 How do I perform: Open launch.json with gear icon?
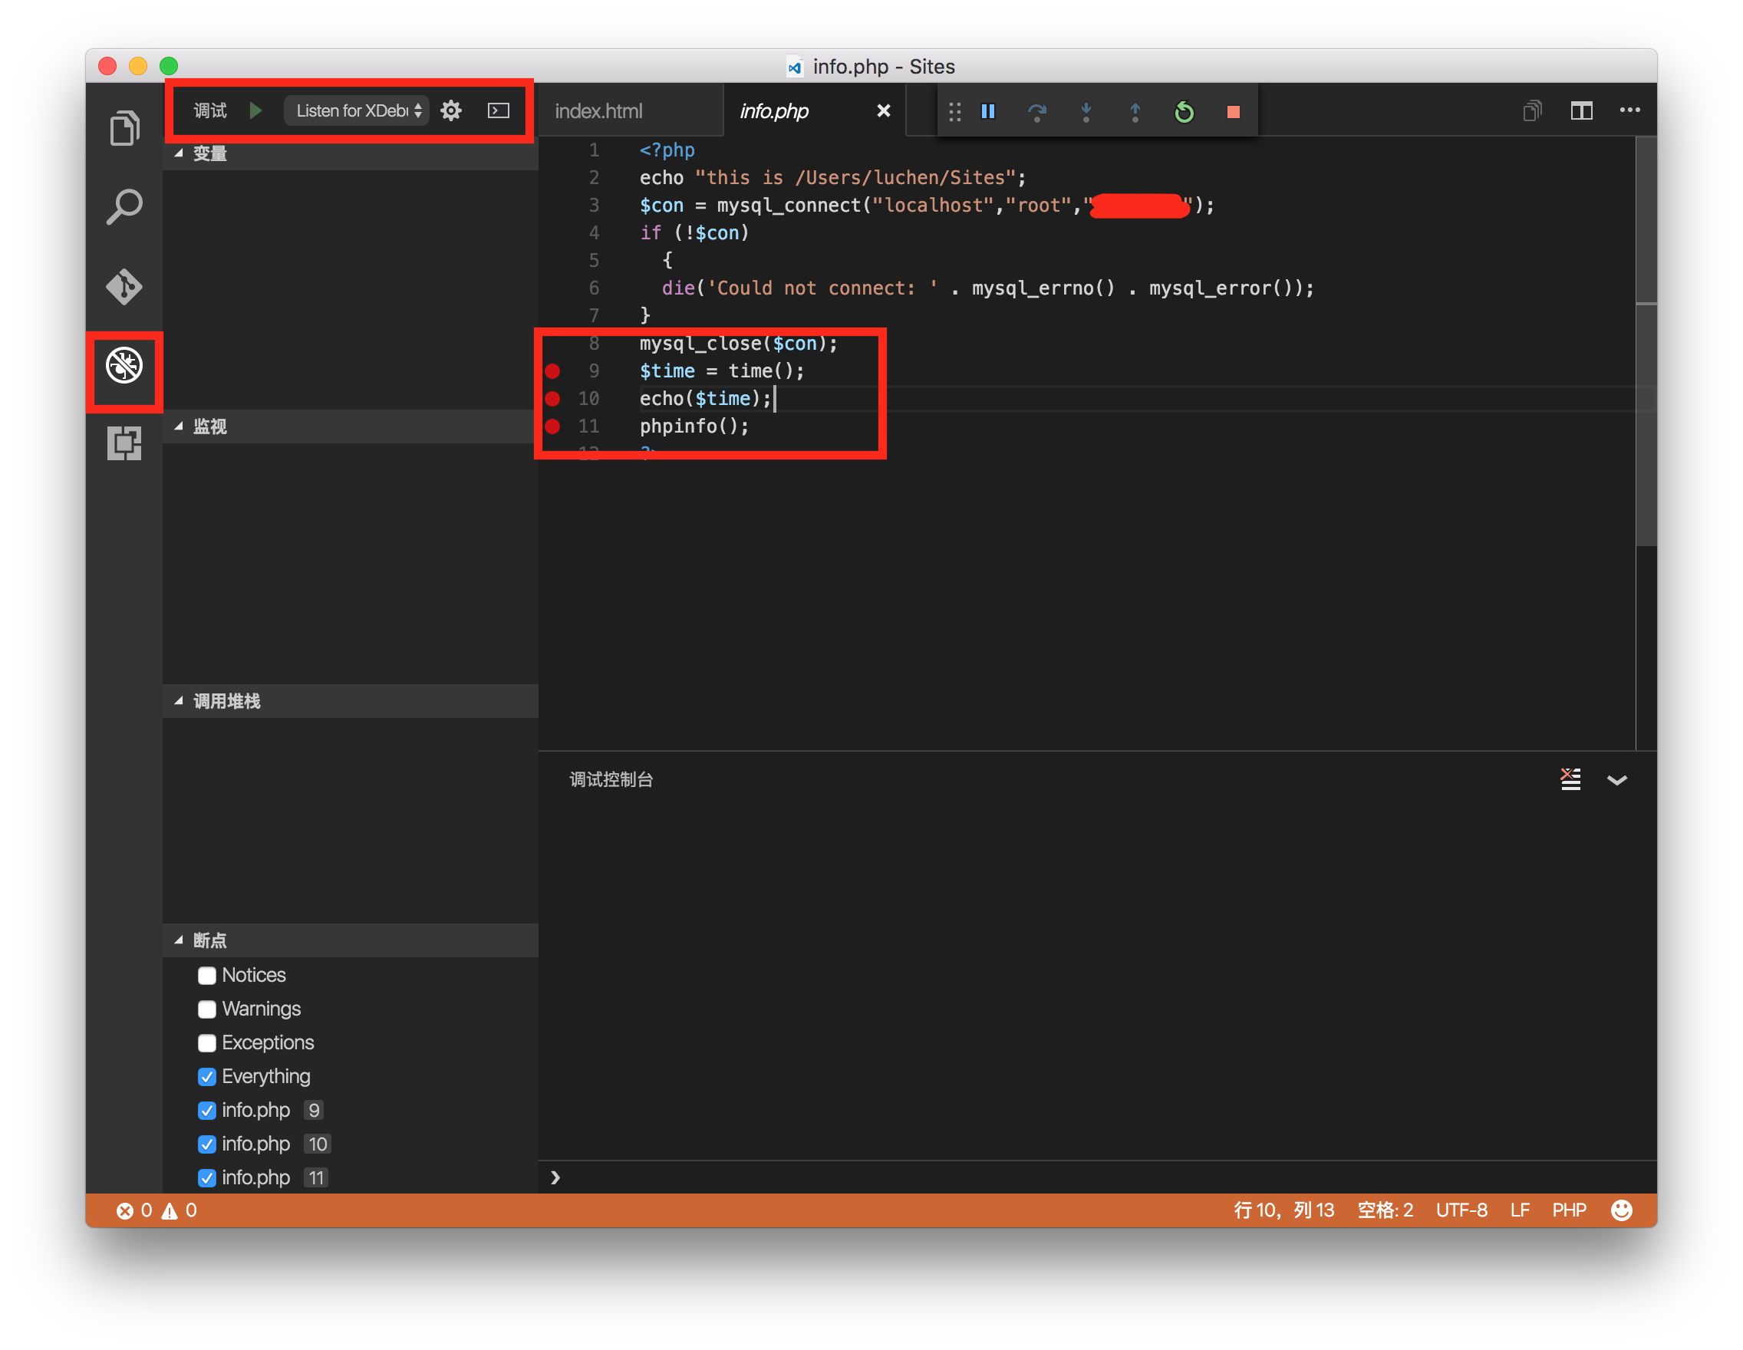point(451,110)
